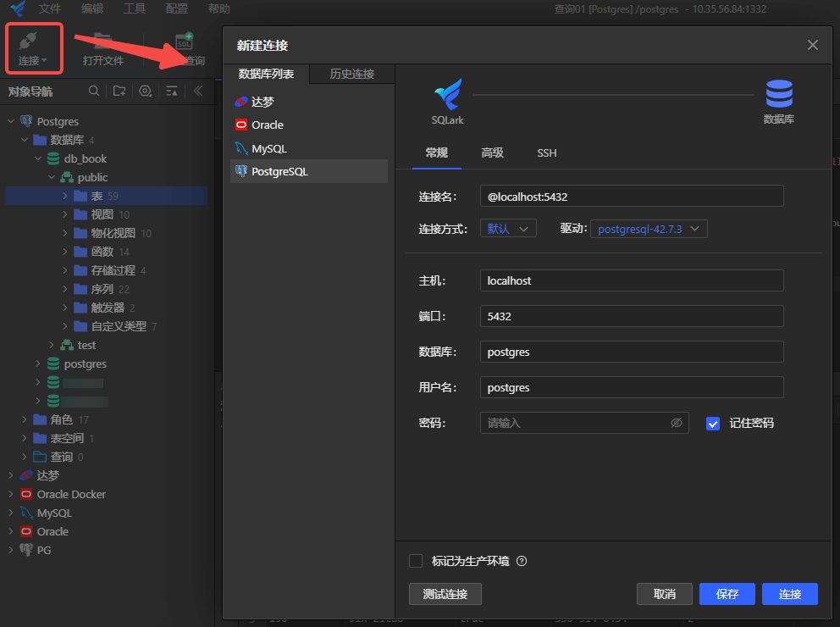Open the 连接 toolbar button
Viewport: 840px width, 627px height.
[33, 48]
